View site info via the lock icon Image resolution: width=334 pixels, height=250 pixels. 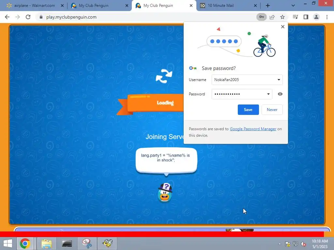[41, 17]
